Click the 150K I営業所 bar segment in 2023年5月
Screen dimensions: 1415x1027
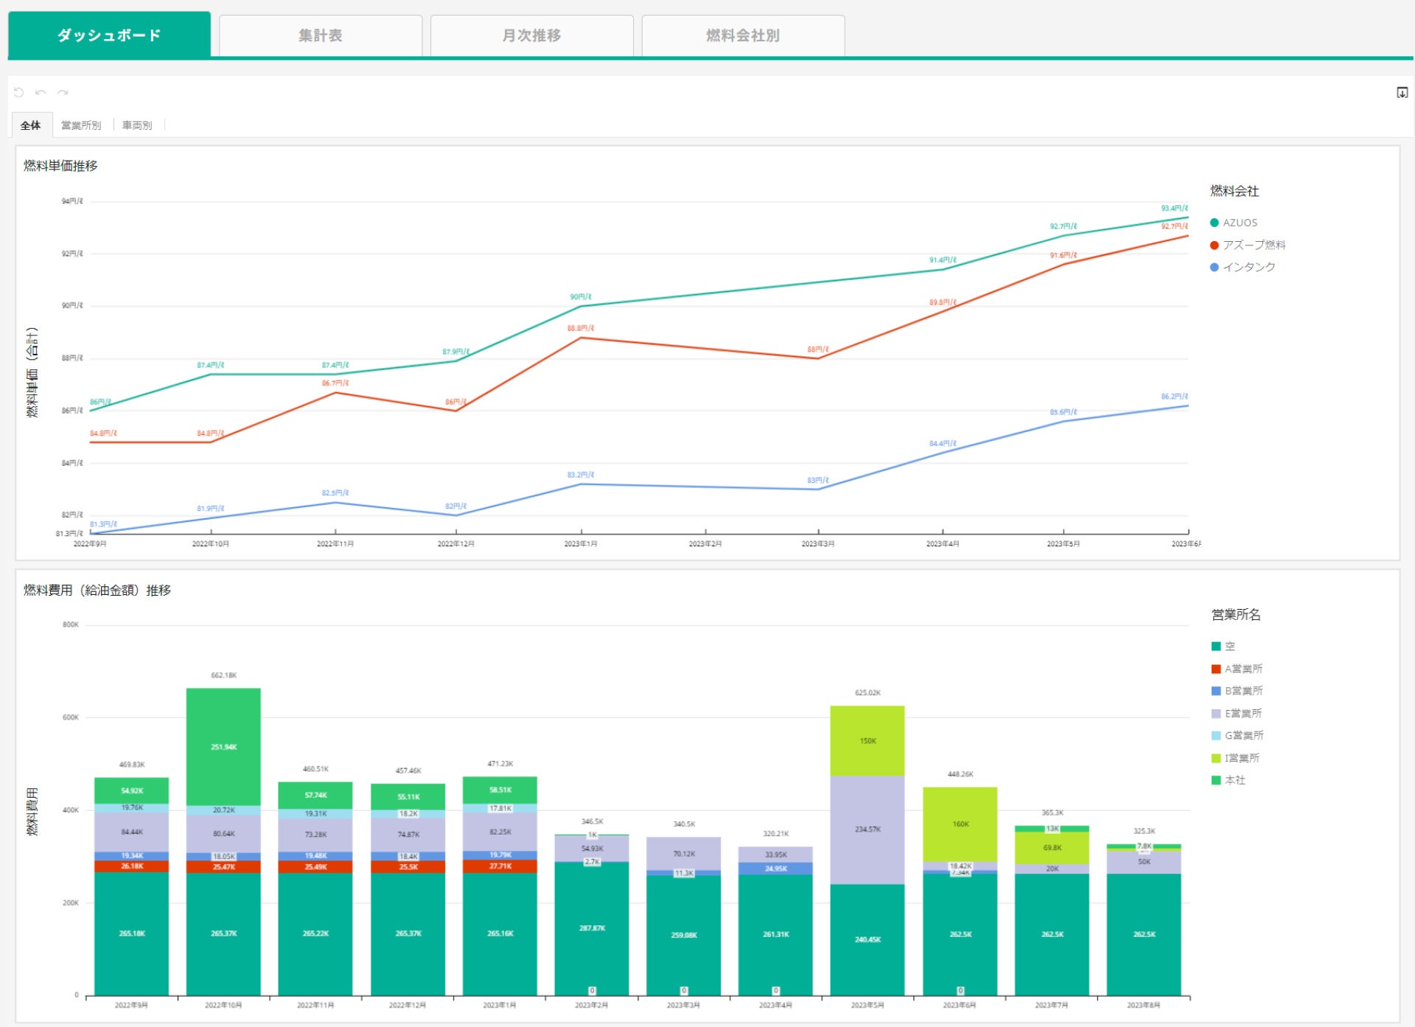coord(867,740)
